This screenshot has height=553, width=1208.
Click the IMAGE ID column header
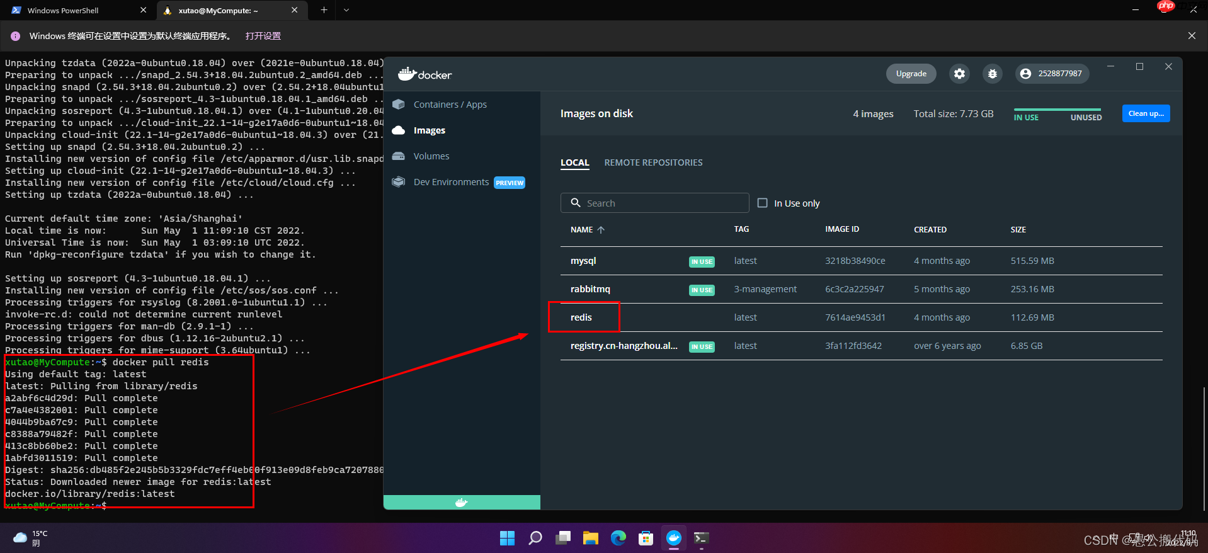(x=841, y=229)
